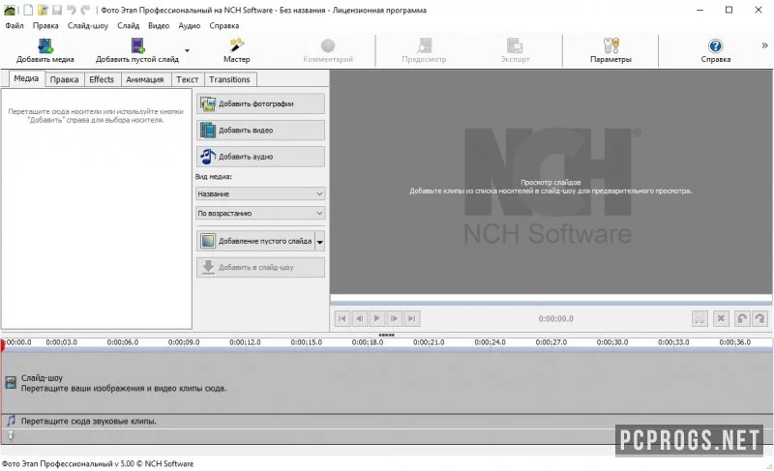The height and width of the screenshot is (471, 774).
Task: Open Параметры settings icon
Action: click(x=610, y=45)
